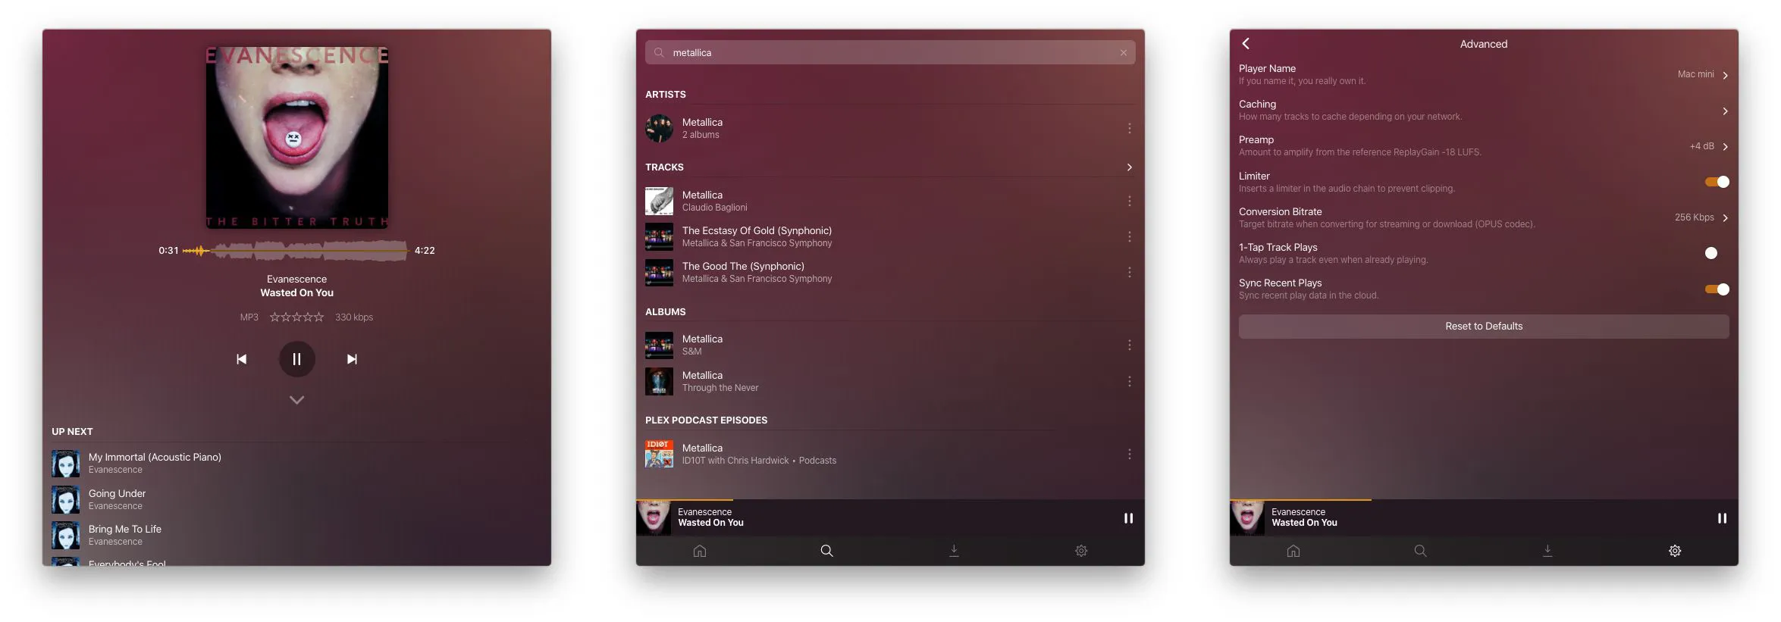Open Conversion Bitrate setting 256 Kbps
This screenshot has width=1781, height=622.
coord(1484,217)
